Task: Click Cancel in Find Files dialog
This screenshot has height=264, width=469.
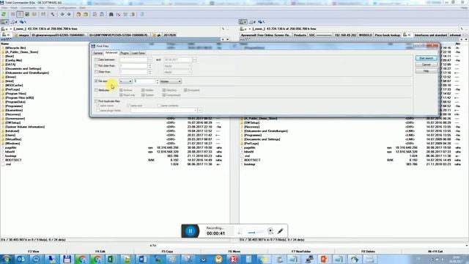Action: pos(426,65)
